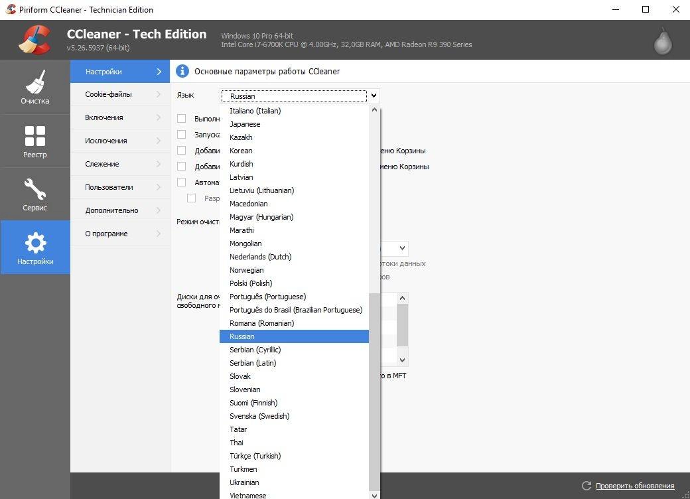
Task: Choose Svenska (Swedish) language option
Action: [294, 416]
